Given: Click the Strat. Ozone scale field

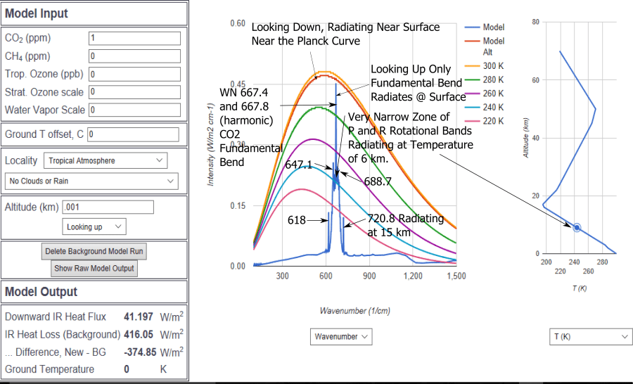Looking at the screenshot, I should (x=134, y=91).
